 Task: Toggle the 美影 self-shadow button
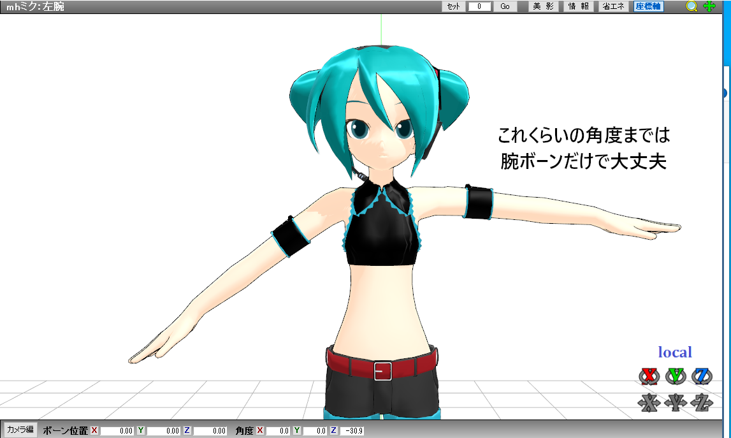(543, 6)
